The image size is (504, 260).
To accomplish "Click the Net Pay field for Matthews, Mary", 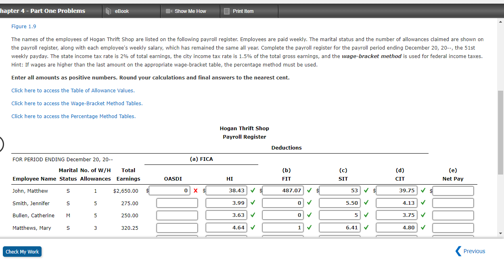I will point(453,228).
